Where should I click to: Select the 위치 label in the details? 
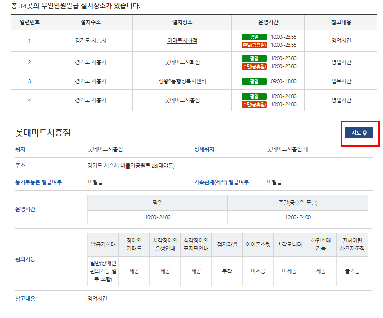[20, 149]
